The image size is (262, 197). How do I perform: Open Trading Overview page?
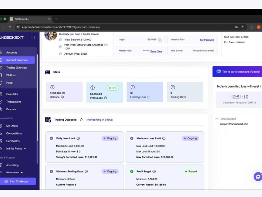coord(17,68)
